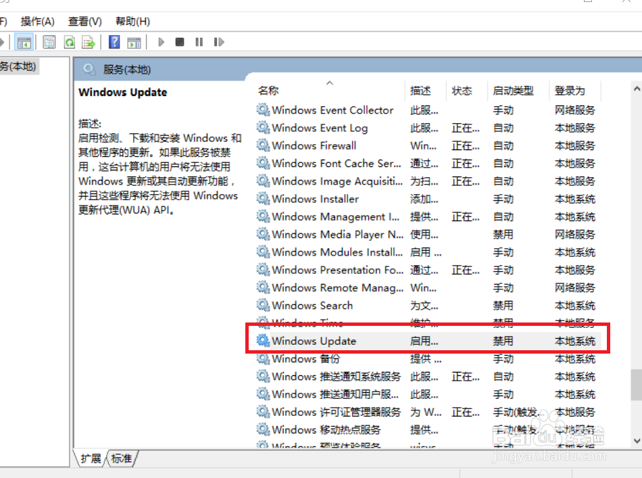This screenshot has width=642, height=478.
Task: Stop the service with the stop icon
Action: pos(180,42)
